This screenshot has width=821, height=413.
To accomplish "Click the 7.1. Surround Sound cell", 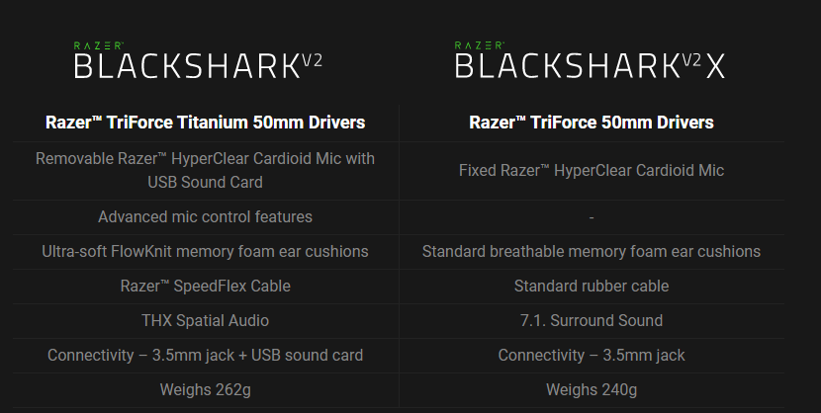I will [592, 320].
